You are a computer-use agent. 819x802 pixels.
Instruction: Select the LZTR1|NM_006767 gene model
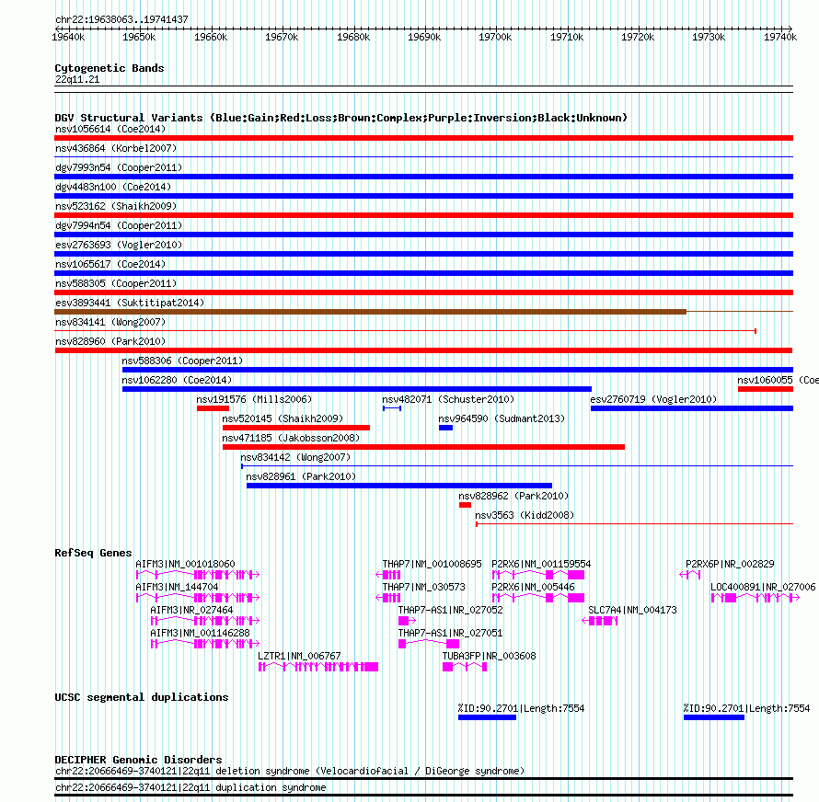tap(318, 667)
